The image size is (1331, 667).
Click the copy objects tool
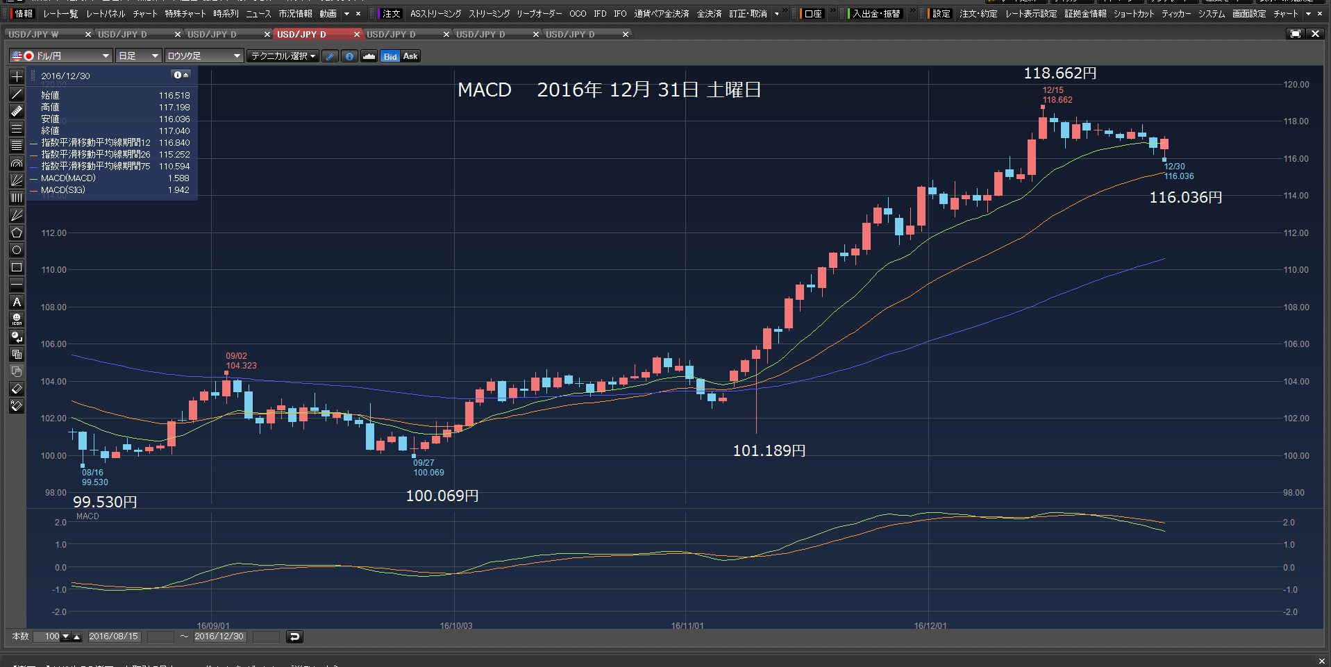pos(17,354)
